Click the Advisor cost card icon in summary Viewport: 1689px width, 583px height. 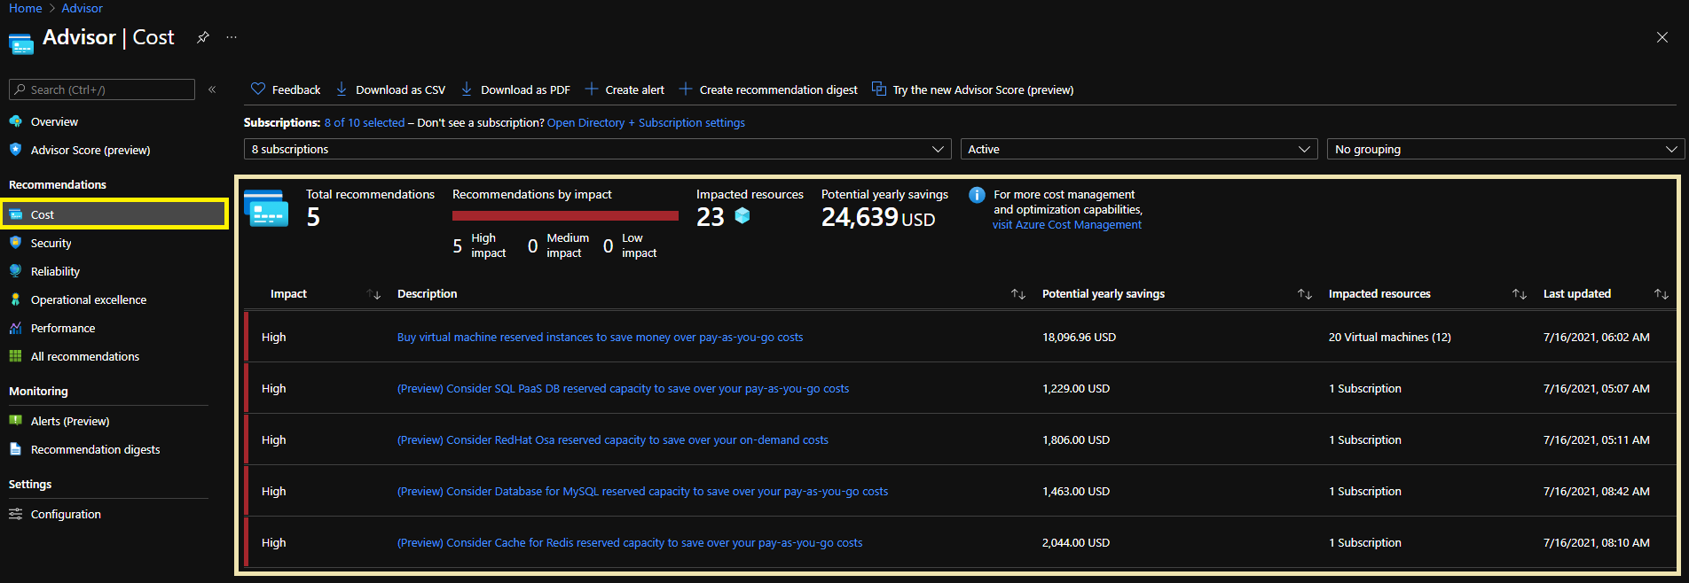click(x=266, y=208)
